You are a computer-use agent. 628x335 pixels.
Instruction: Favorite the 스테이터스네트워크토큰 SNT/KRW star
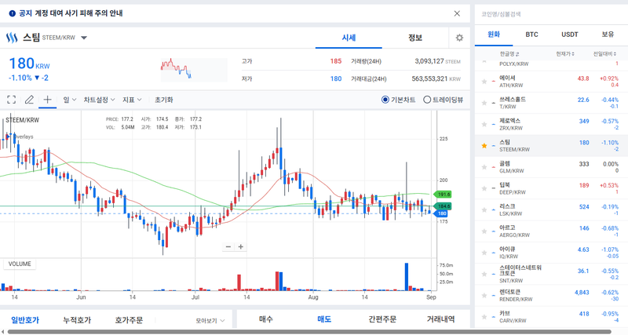484,274
